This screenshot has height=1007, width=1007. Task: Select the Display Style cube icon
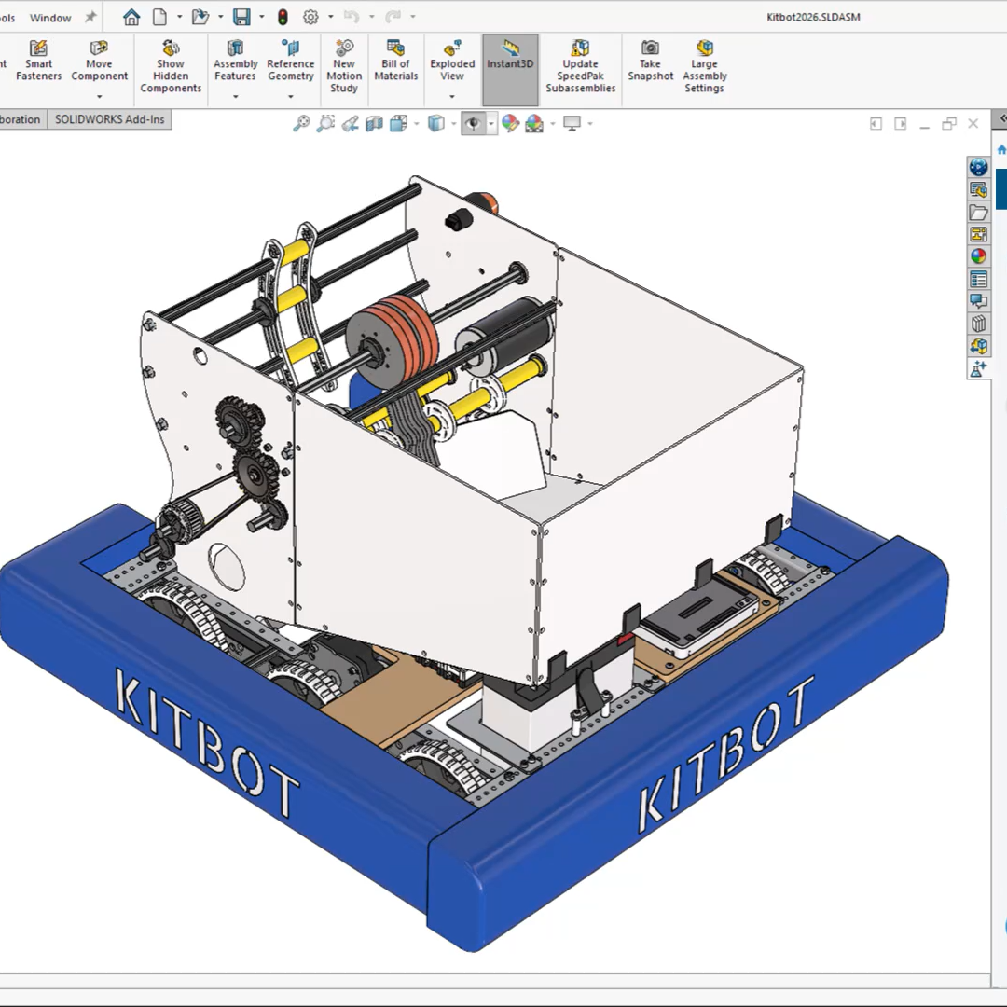coord(436,123)
